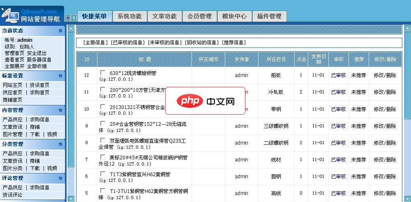Tick checkbox for 20#合金管钢管 row
Image resolution: width=411 pixels, height=202 pixels.
pos(103,123)
